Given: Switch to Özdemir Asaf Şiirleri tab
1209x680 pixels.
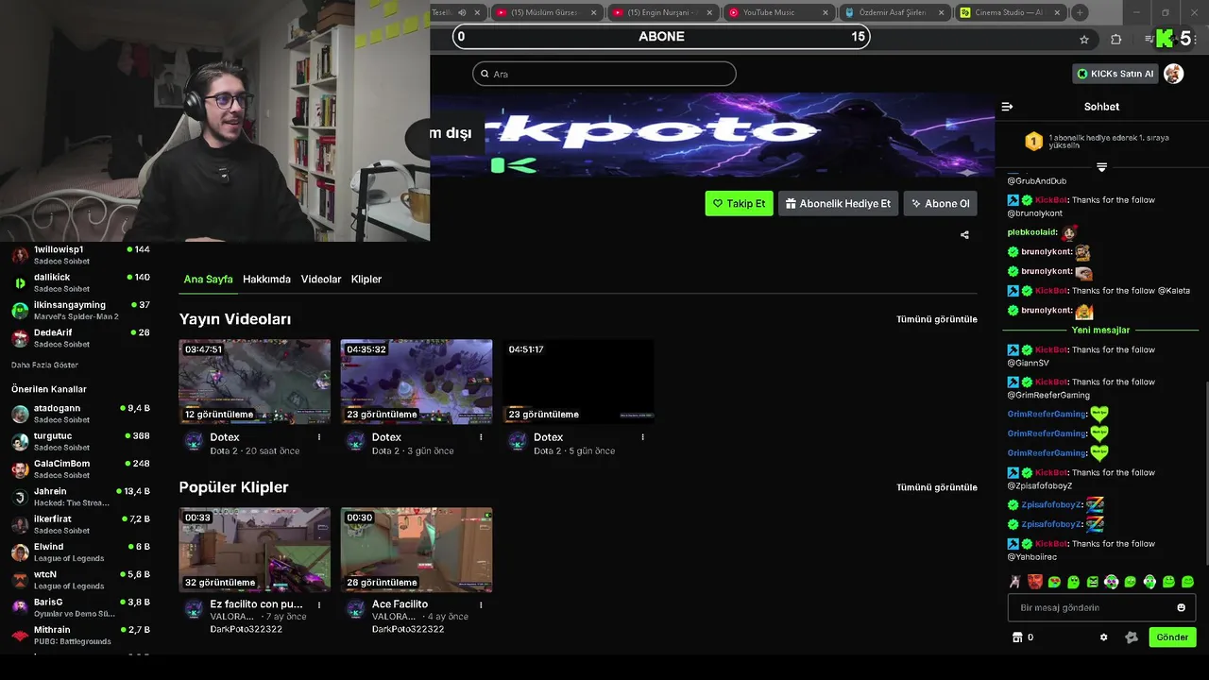Looking at the screenshot, I should point(894,12).
